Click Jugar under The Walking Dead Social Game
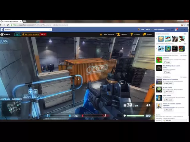This screenshot has width=190, height=142. click(167, 72)
